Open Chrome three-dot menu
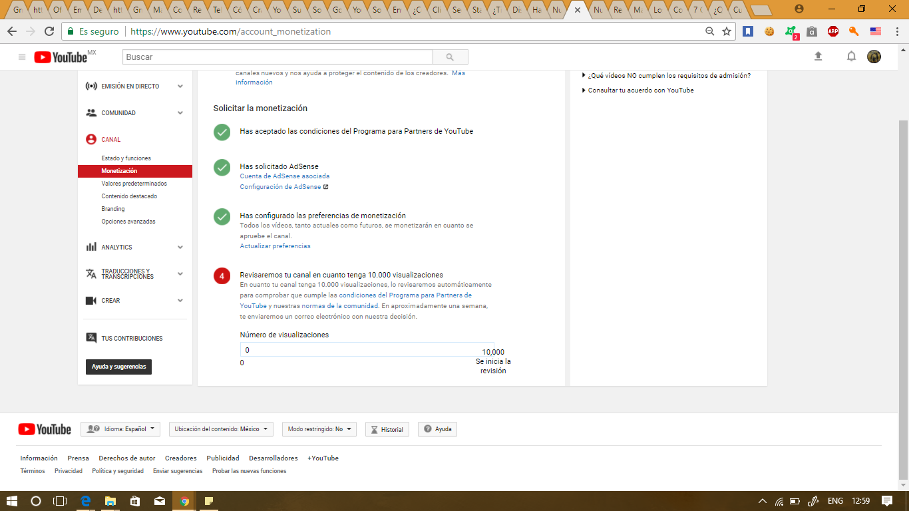 [896, 31]
